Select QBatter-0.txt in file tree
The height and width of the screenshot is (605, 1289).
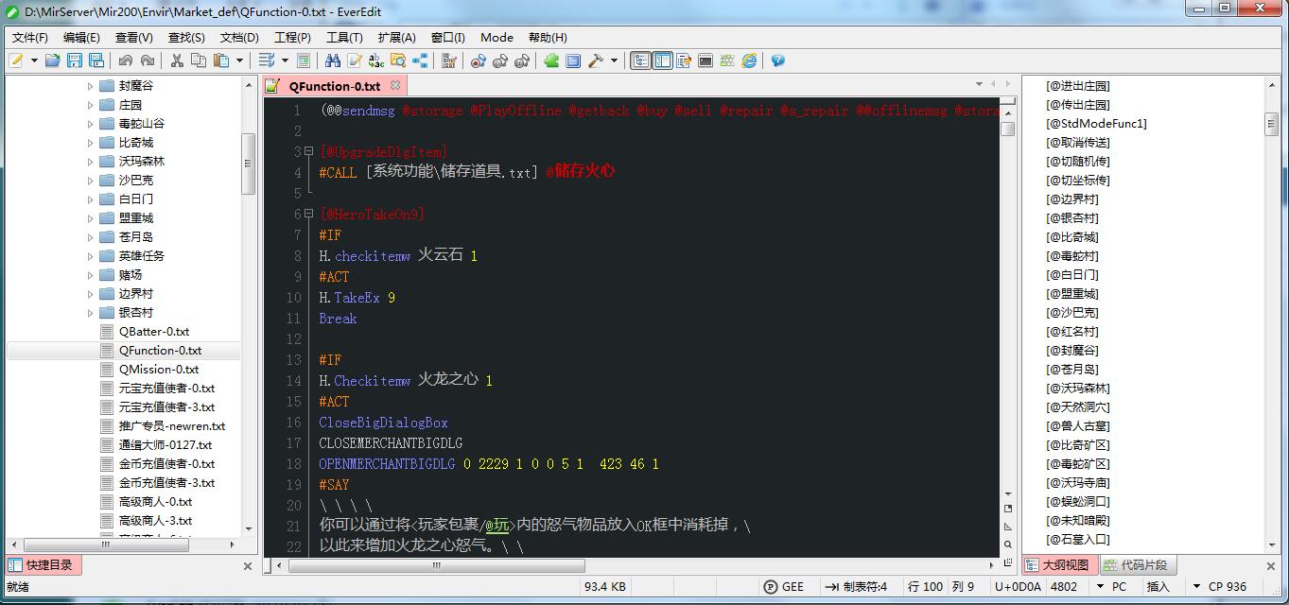point(154,331)
